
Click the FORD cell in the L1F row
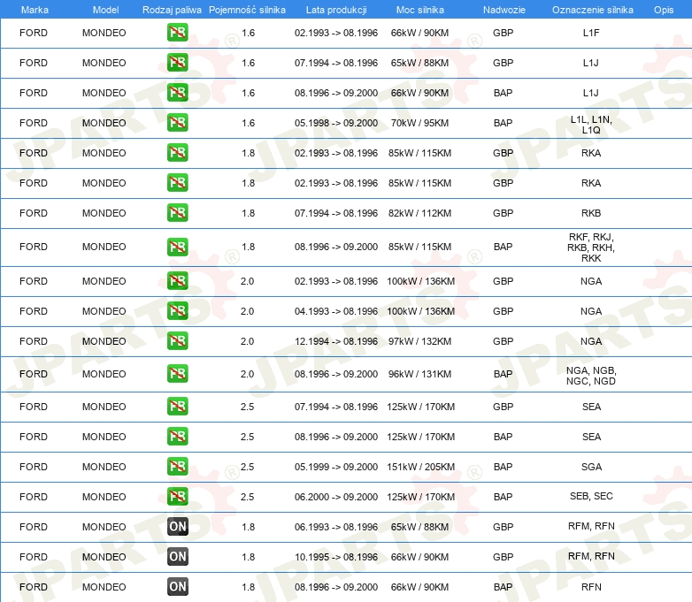[x=34, y=33]
